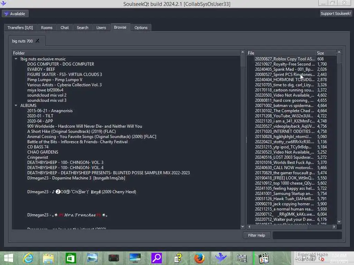
Task: Select the CHAO GARDENS folder
Action: coord(43,152)
